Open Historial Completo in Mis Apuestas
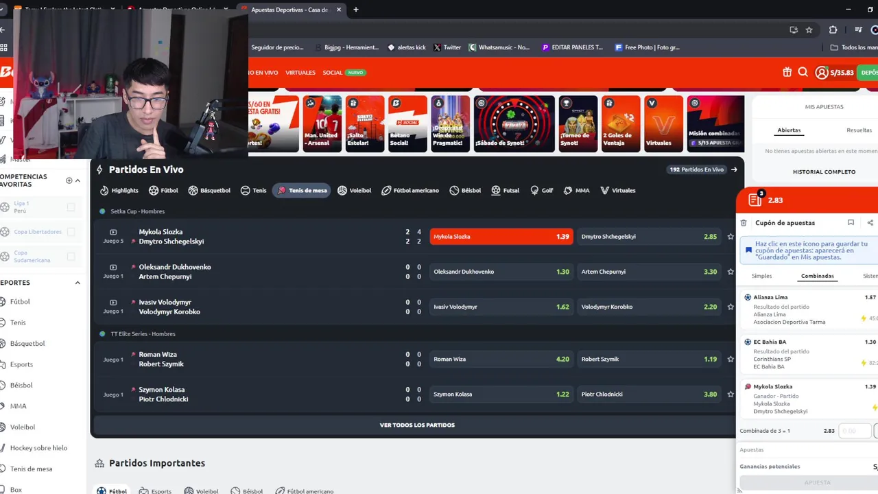The width and height of the screenshot is (878, 494). click(x=824, y=172)
